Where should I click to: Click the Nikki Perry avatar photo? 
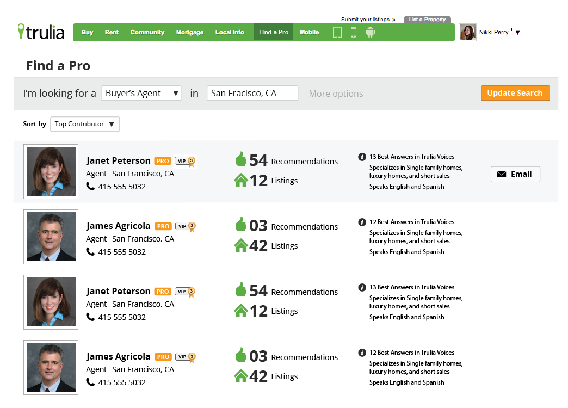pyautogui.click(x=467, y=33)
